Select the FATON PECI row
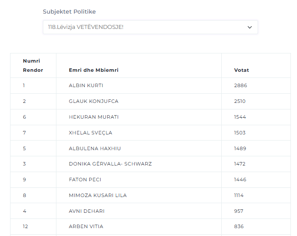 tap(150, 180)
